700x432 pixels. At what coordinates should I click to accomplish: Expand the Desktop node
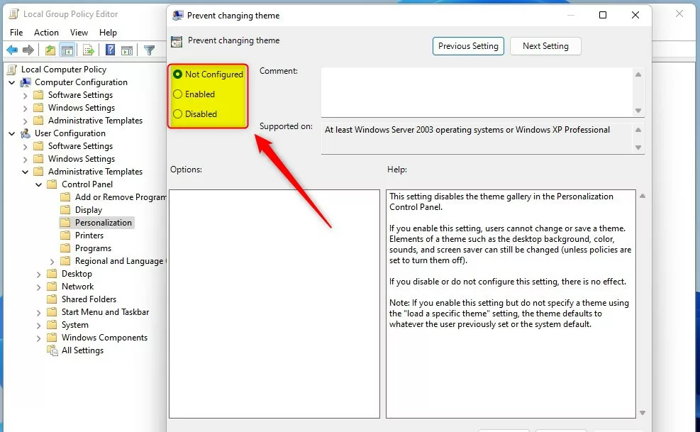point(39,275)
